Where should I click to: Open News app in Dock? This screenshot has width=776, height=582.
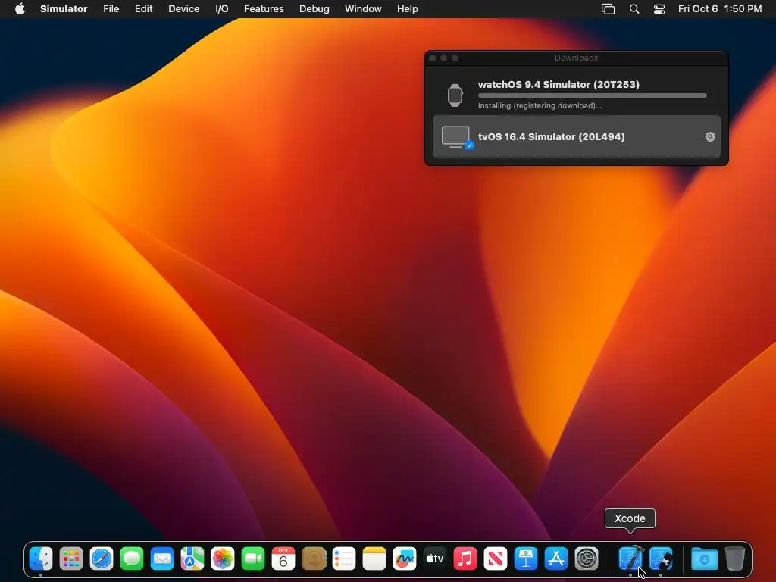496,559
